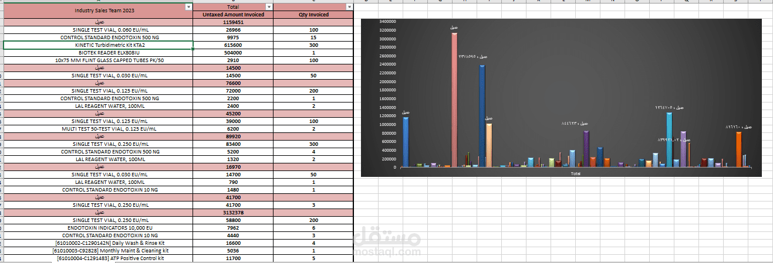773x263 pixels.
Task: Select the subtotal cell 16970
Action: [233, 166]
